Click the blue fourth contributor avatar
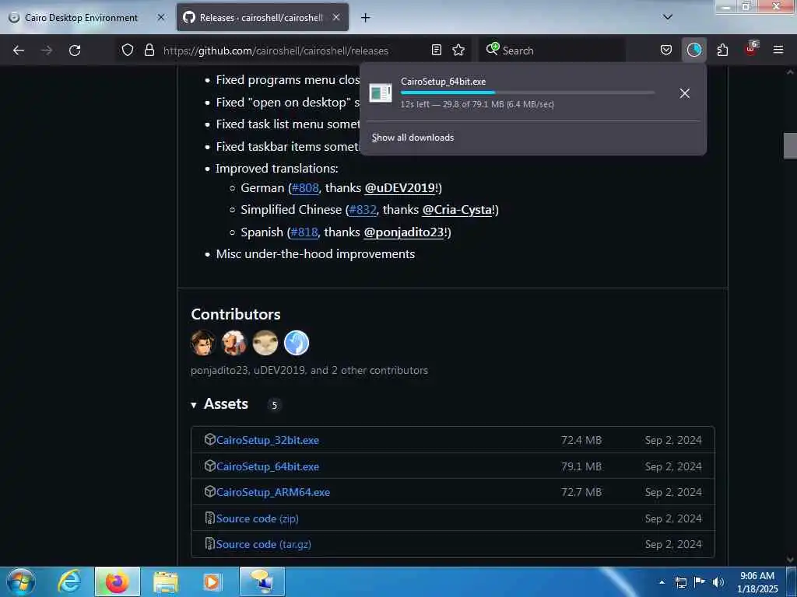Viewport: 797px width, 597px height. (297, 343)
